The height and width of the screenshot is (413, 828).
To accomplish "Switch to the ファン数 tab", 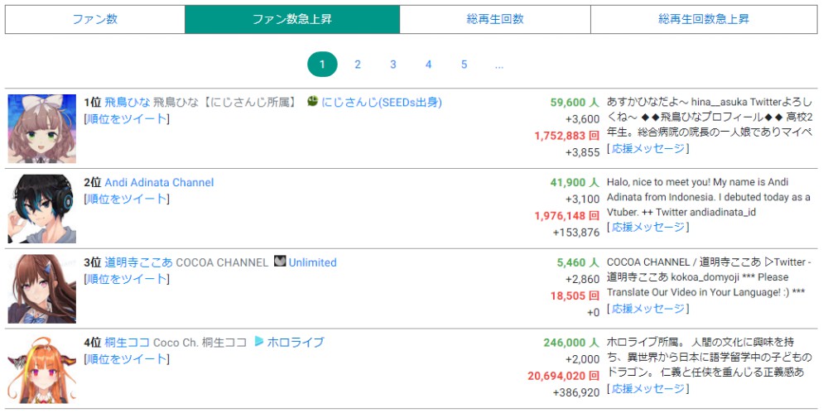I will [x=95, y=20].
